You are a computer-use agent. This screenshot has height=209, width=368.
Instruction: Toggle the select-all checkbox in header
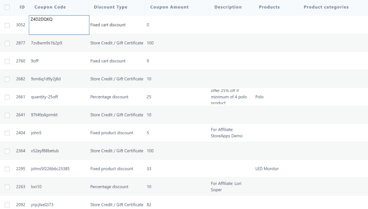click(x=7, y=7)
